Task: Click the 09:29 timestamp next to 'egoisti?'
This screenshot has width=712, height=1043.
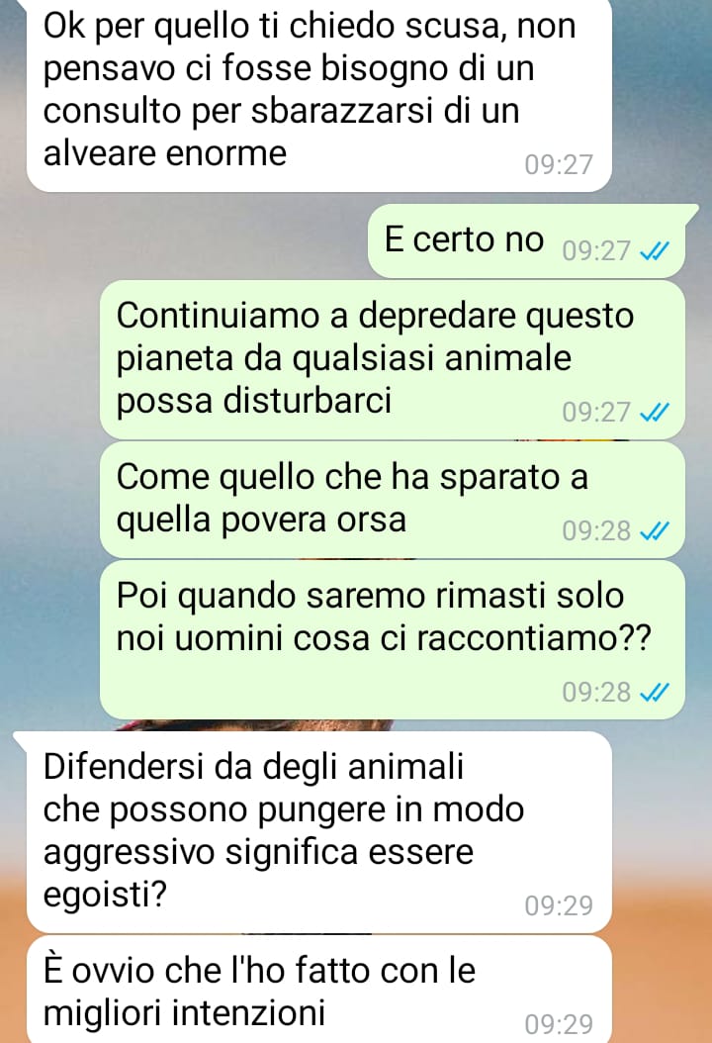Action: pyautogui.click(x=559, y=906)
